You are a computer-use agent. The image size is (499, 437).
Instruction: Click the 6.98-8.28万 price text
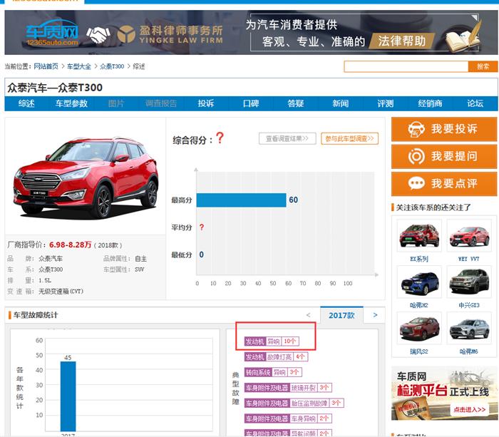coord(70,245)
